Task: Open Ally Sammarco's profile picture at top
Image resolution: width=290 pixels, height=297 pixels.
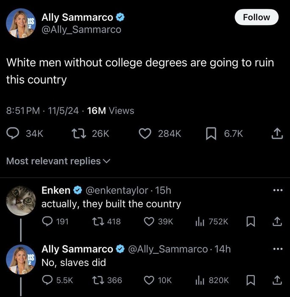Action: pos(20,23)
